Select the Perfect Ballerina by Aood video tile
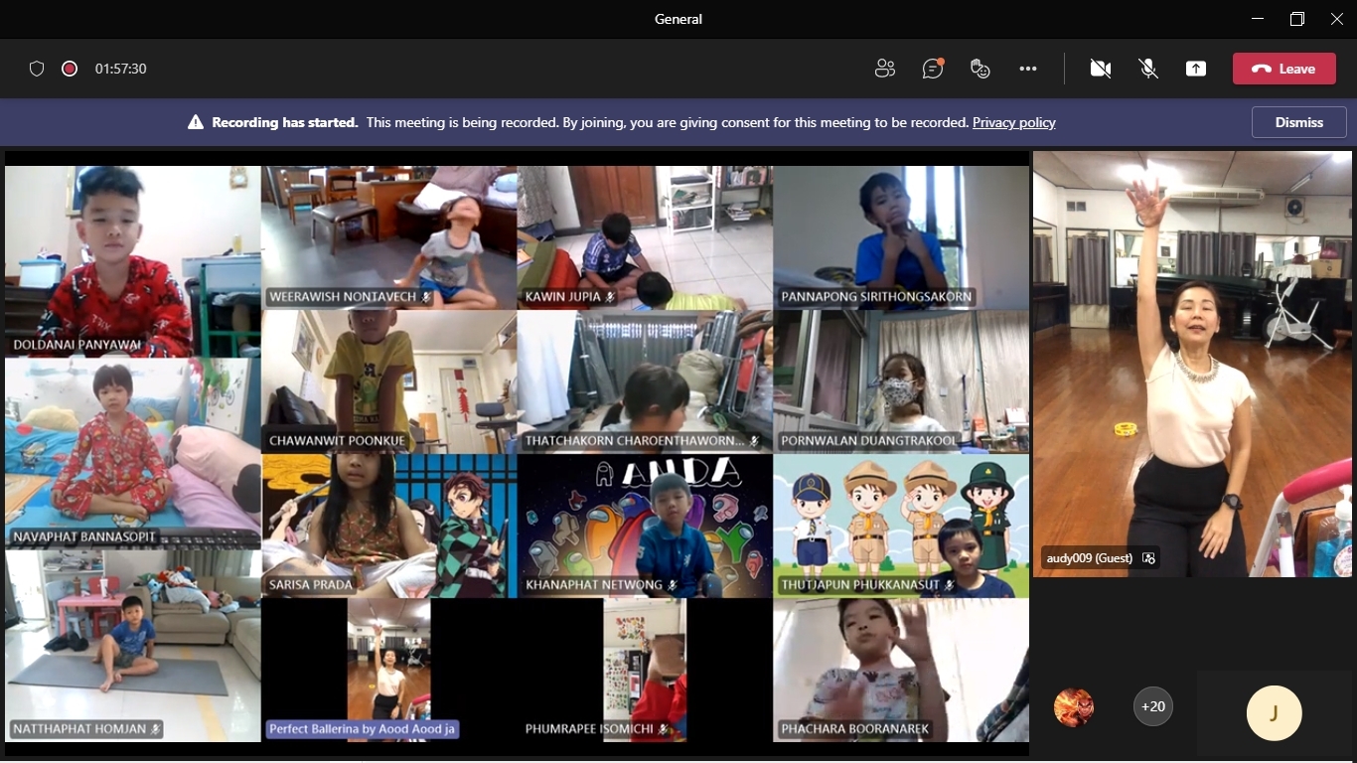1357x763 pixels. [x=388, y=671]
